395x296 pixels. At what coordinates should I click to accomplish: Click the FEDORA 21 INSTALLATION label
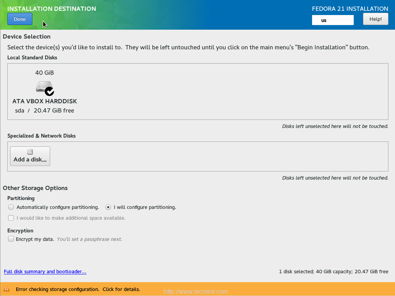click(350, 8)
